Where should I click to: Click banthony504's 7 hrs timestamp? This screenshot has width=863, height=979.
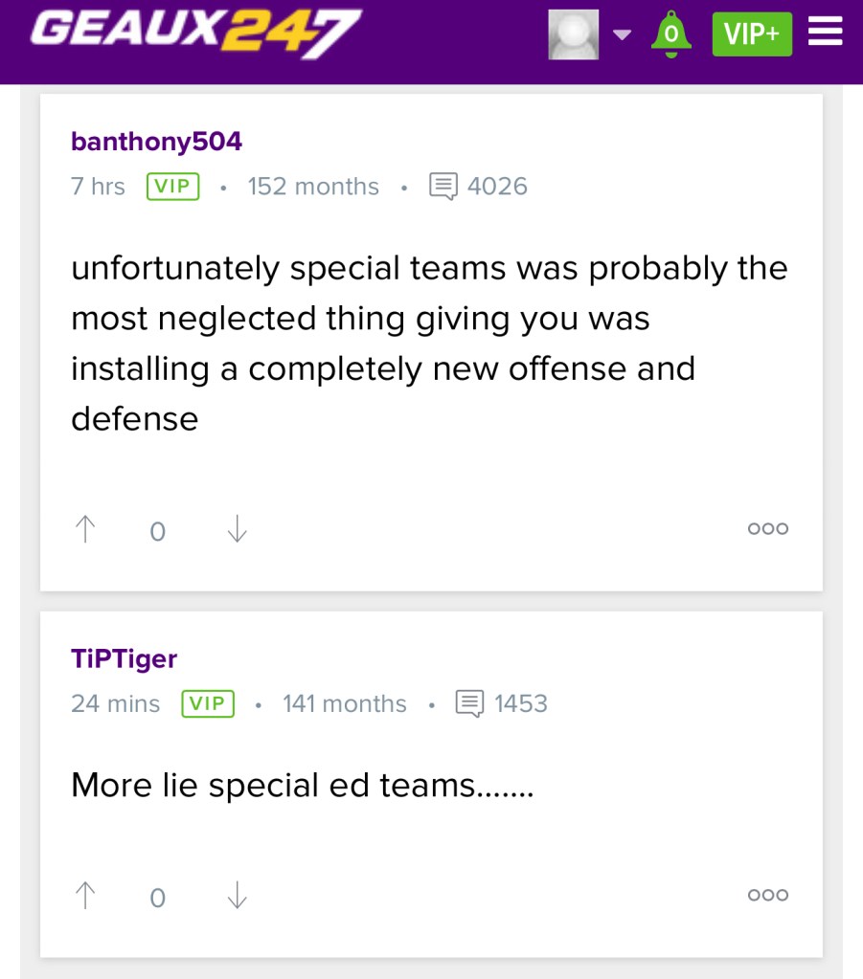98,186
